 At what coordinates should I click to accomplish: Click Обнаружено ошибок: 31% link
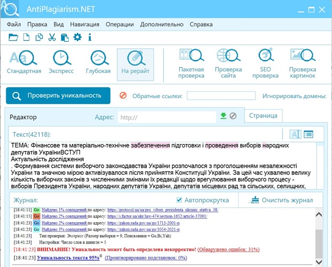229,249
